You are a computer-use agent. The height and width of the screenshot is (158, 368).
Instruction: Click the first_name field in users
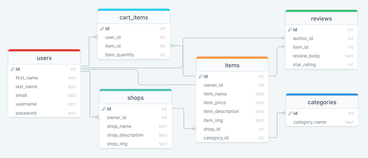pyautogui.click(x=44, y=78)
